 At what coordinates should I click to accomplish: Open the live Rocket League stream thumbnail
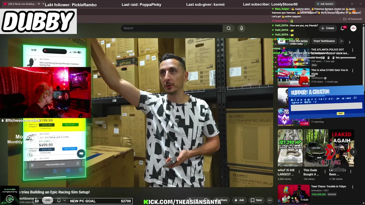click(293, 117)
